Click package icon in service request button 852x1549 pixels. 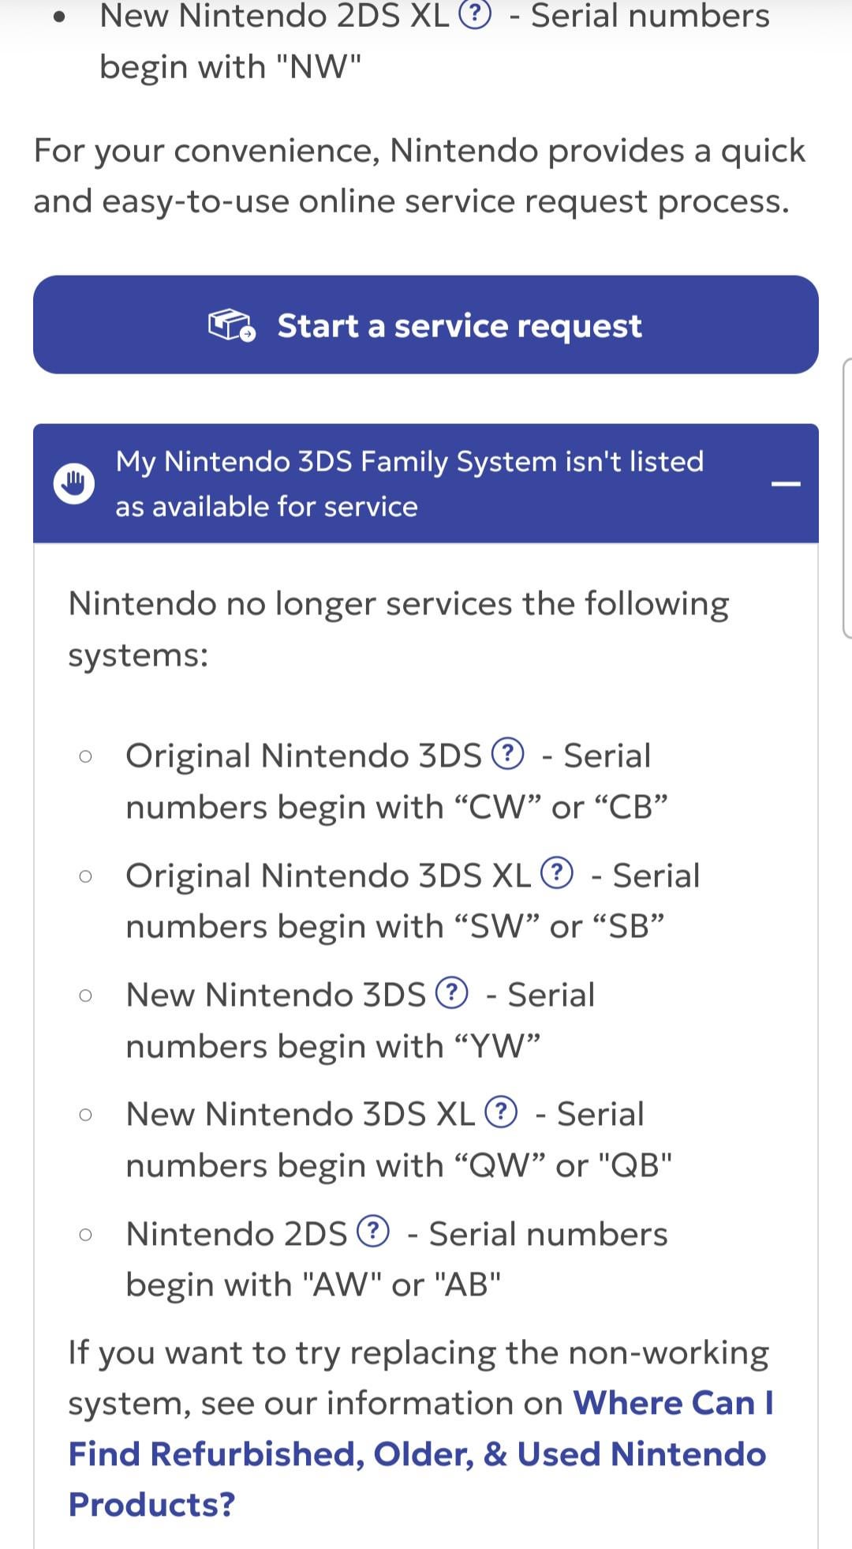click(x=231, y=325)
